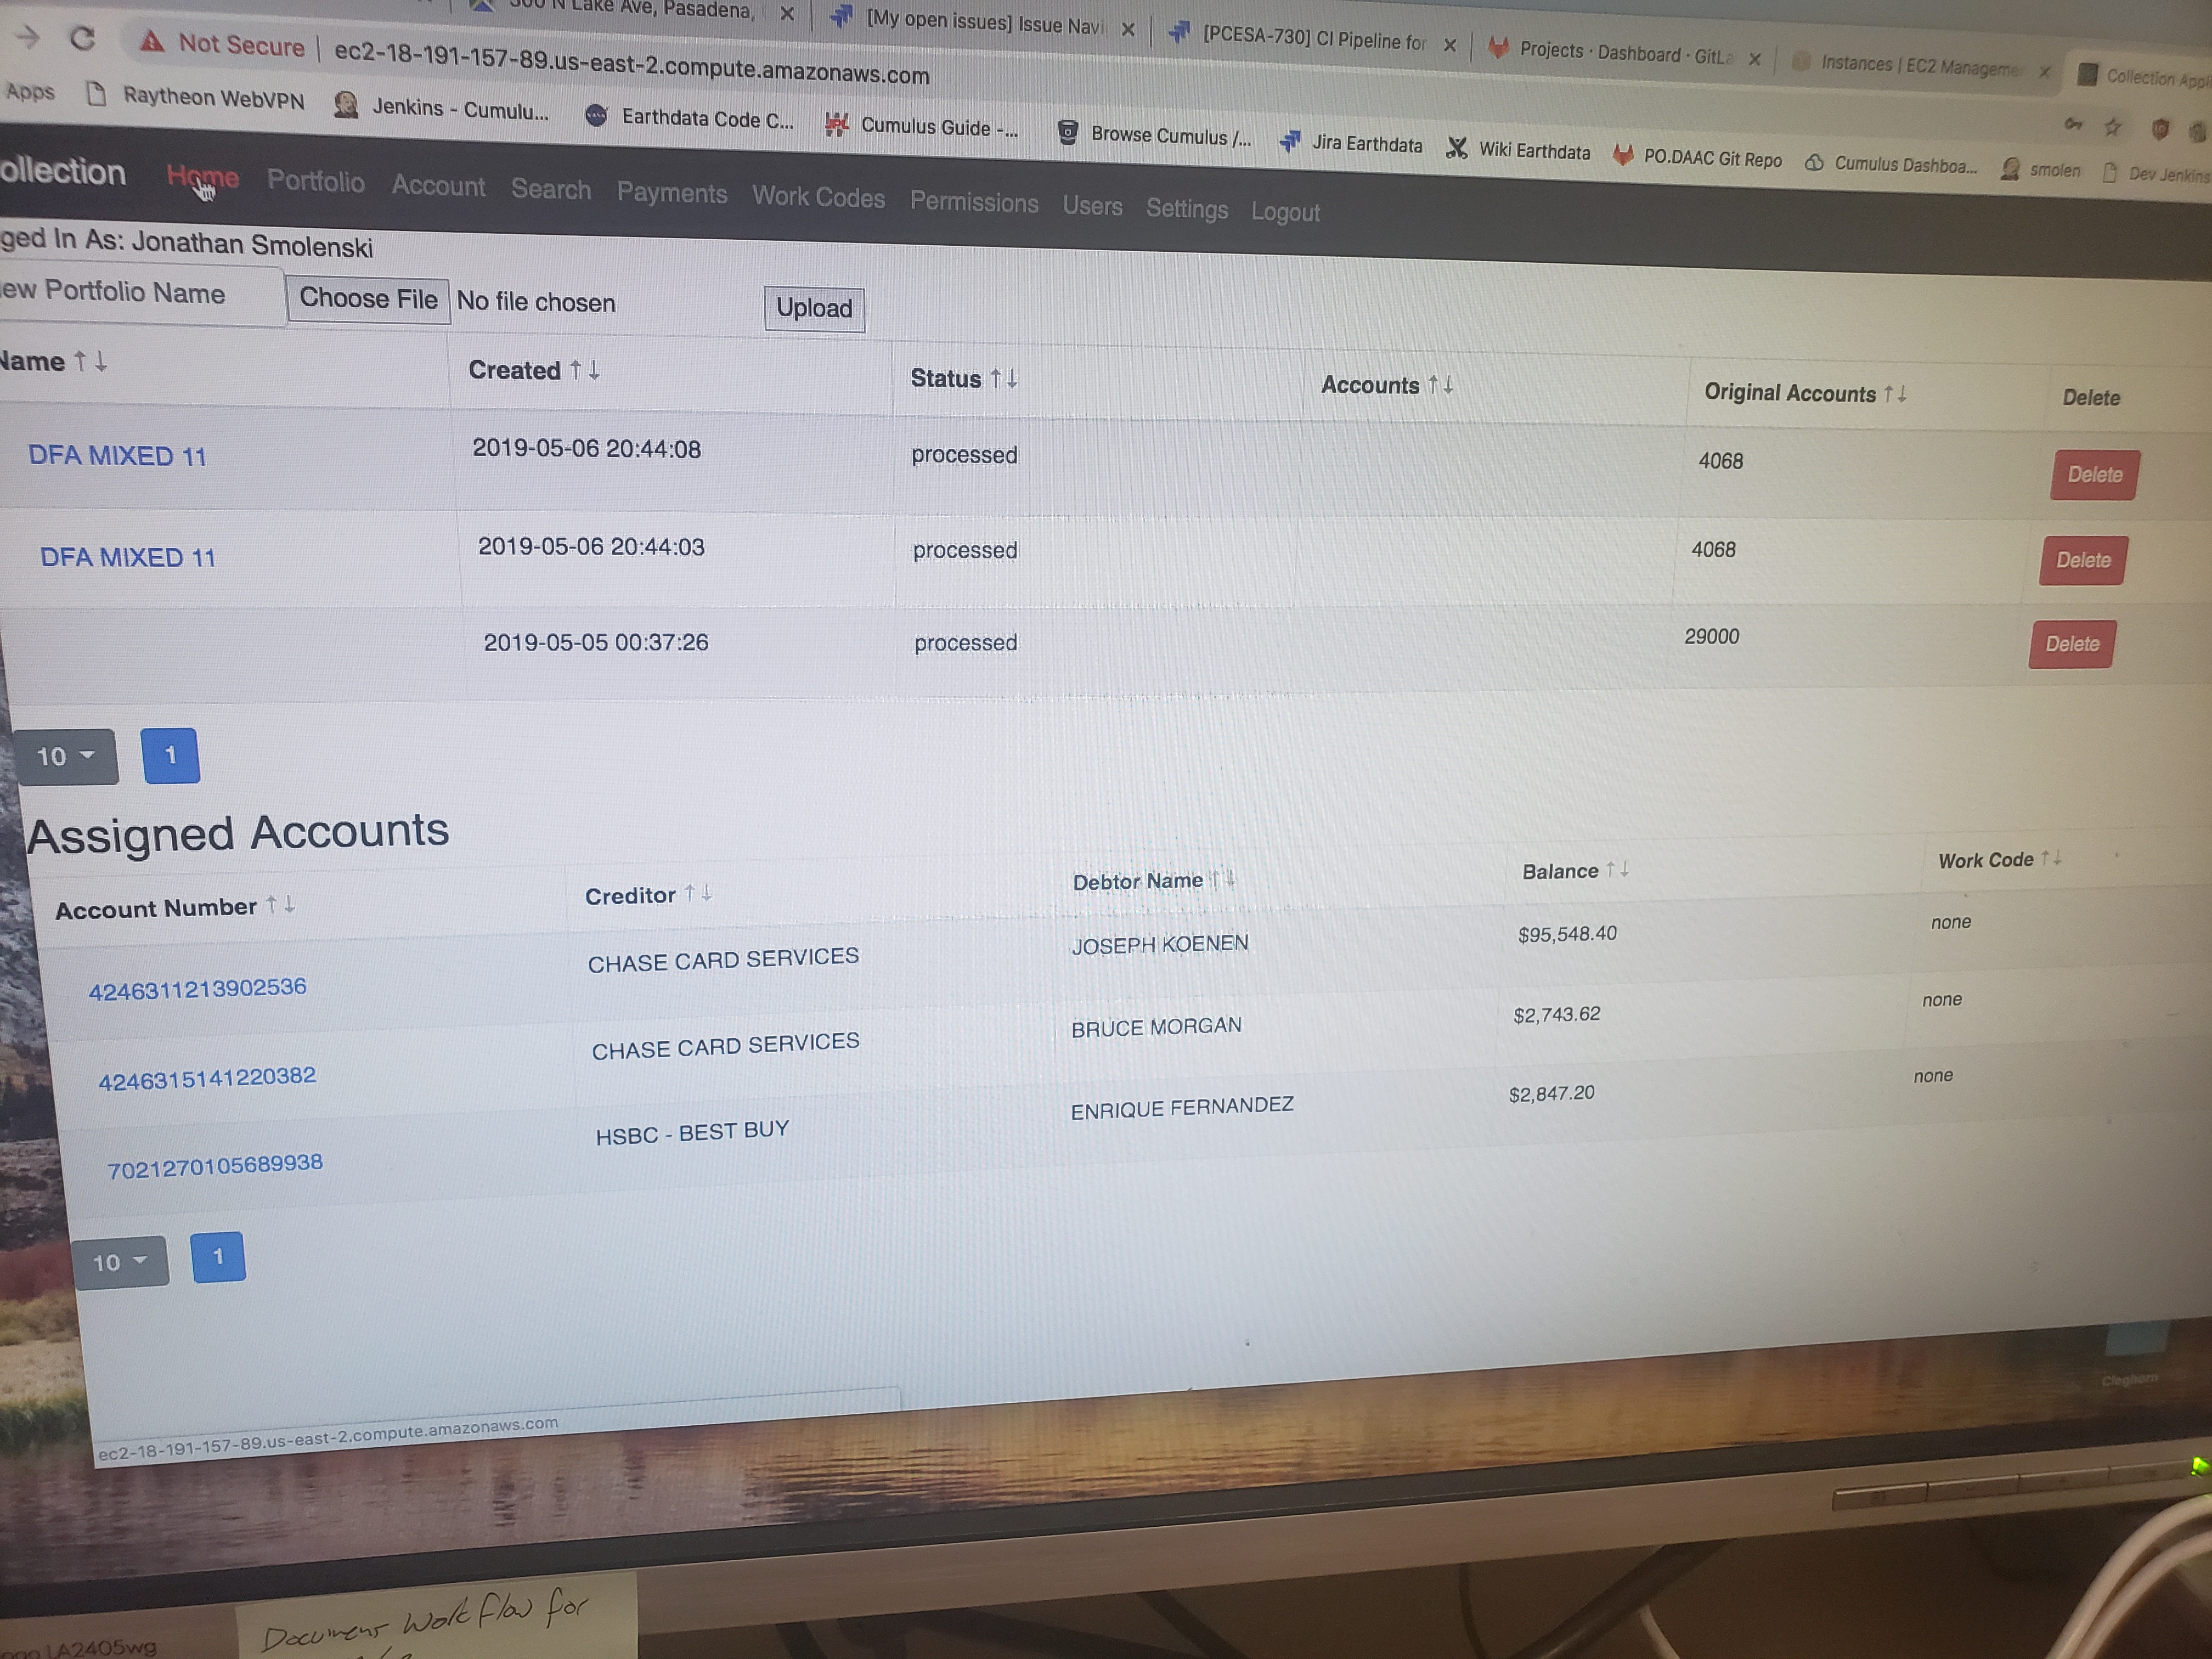Open the Cumulus Dashboard bookmark
This screenshot has width=2212, height=1659.
[1891, 164]
